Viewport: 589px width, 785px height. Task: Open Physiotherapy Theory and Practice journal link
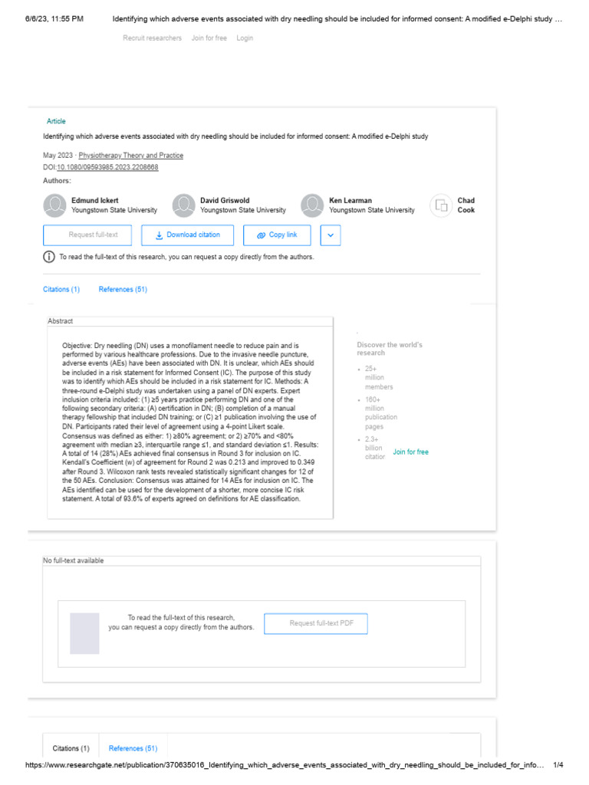(x=131, y=156)
